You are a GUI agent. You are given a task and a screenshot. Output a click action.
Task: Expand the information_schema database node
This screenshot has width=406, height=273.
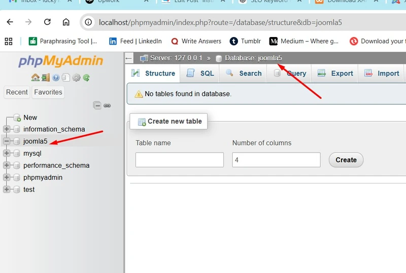[x=7, y=129]
